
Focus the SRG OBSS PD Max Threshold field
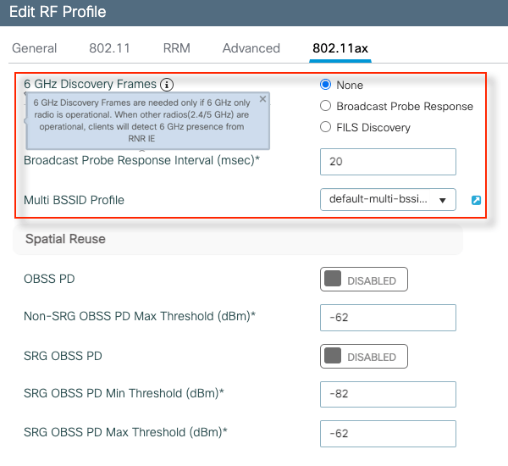coord(388,433)
